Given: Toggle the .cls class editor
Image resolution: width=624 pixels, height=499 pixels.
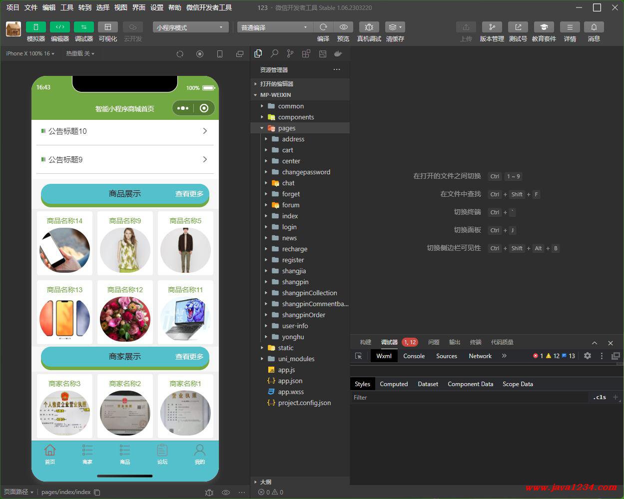Looking at the screenshot, I should click(600, 398).
